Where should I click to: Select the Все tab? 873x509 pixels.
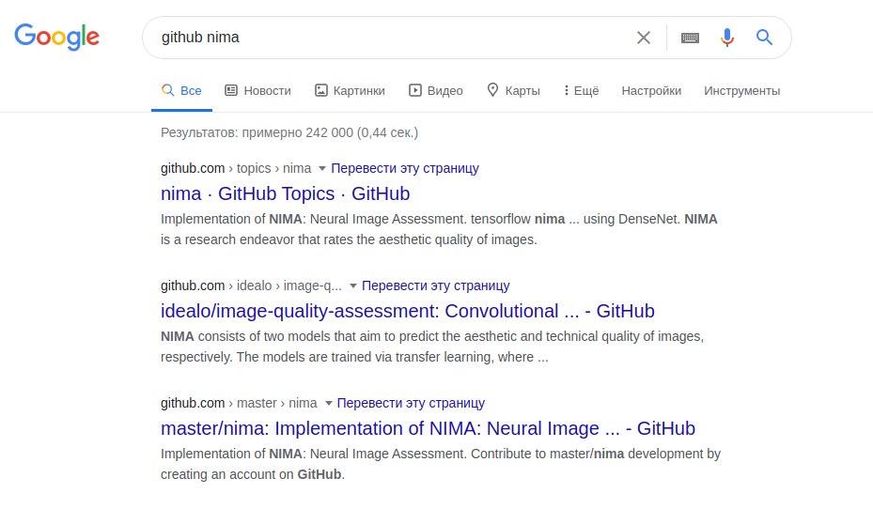(181, 91)
